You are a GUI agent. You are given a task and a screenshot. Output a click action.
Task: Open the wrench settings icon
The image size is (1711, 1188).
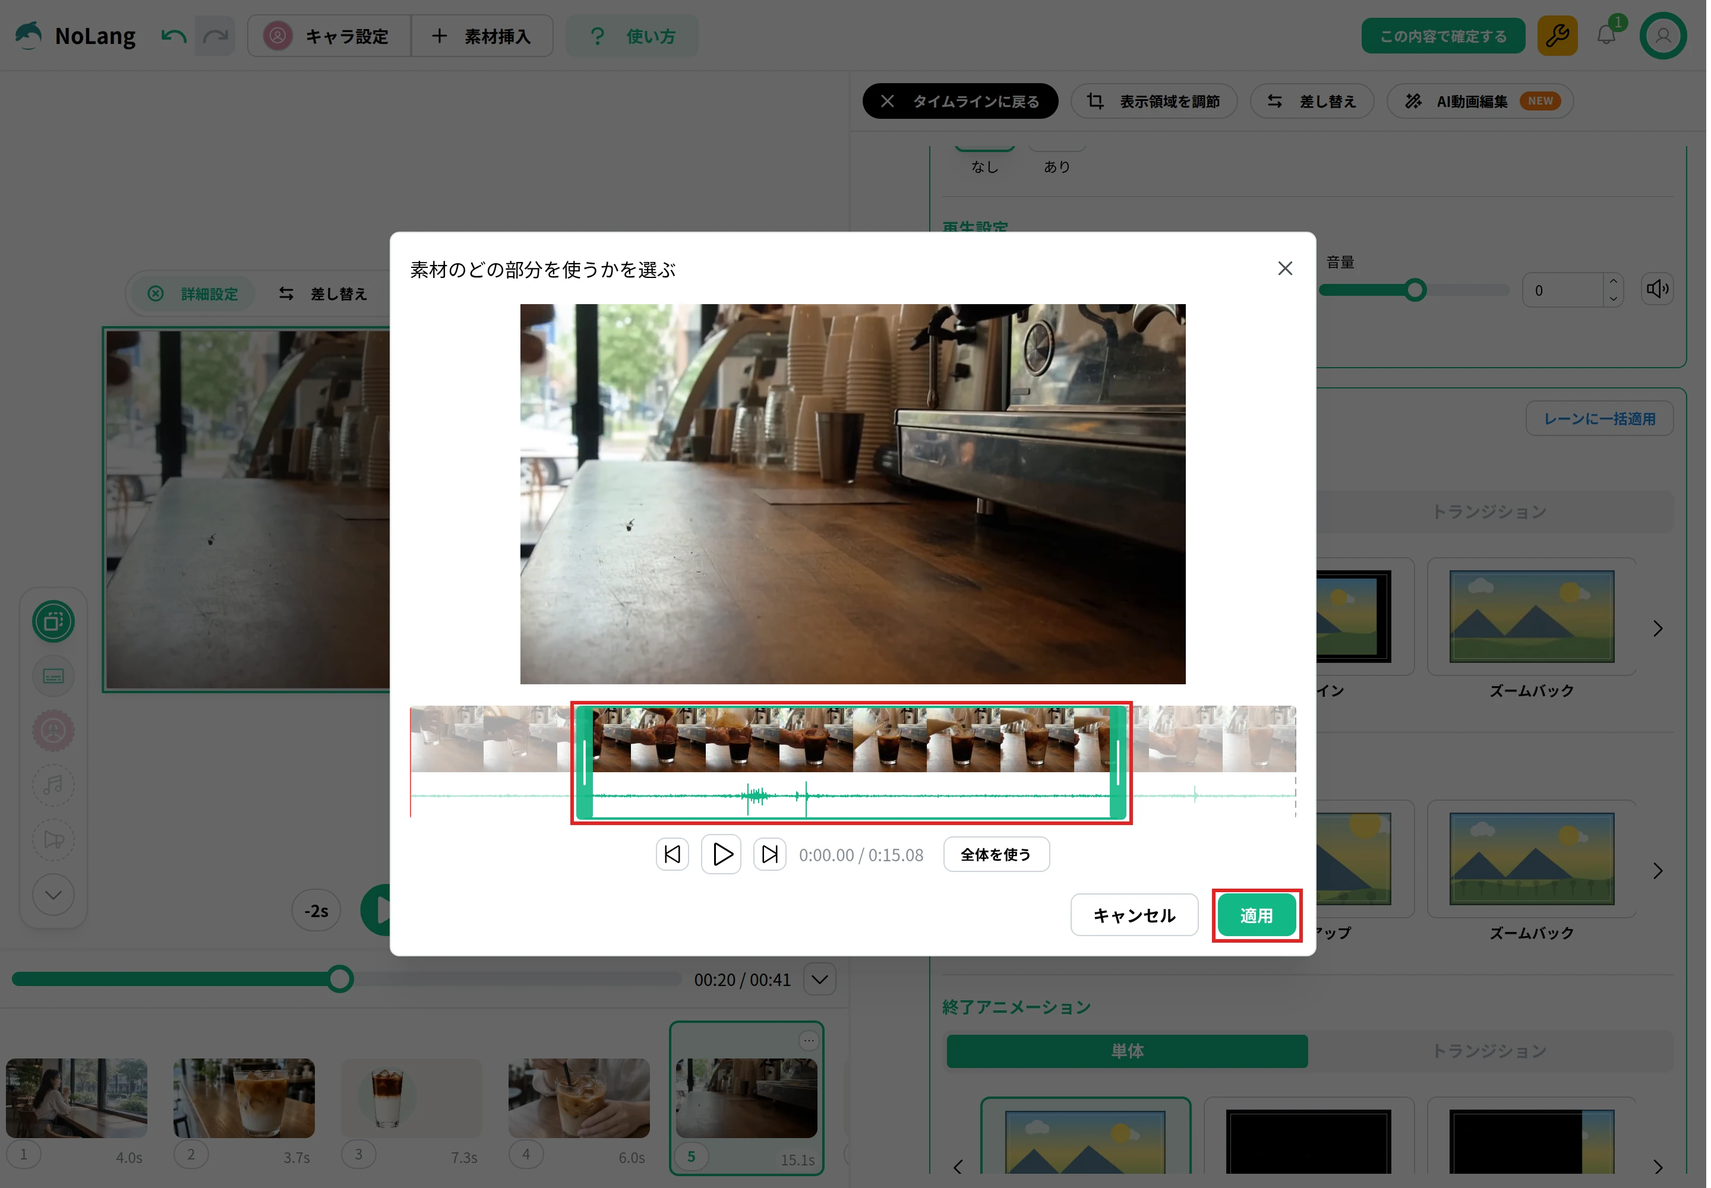click(1557, 36)
